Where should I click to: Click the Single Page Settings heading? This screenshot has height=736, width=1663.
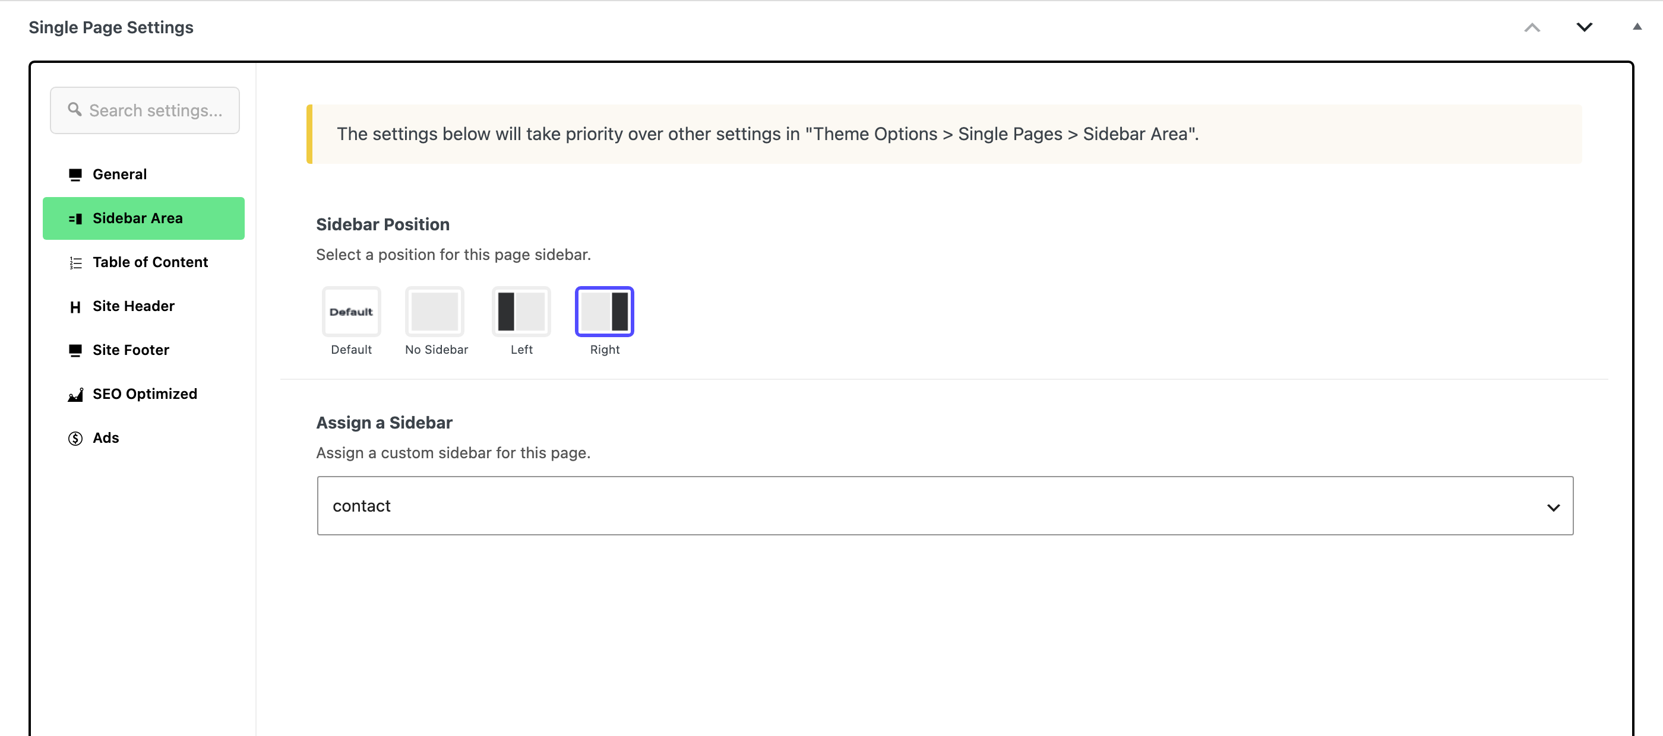pos(111,27)
